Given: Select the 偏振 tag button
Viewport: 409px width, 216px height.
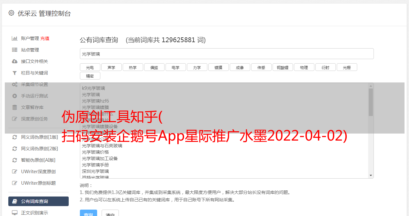Looking at the screenshot, I should (154, 67).
